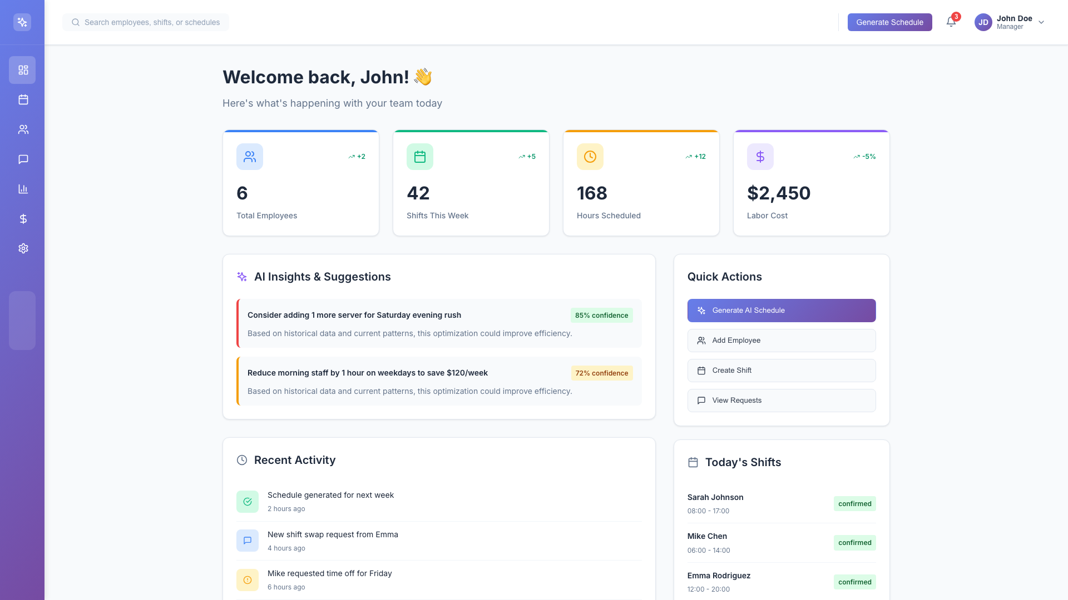Click the Generate AI Schedule quick action
Screen dimensions: 1068x600
coord(781,310)
